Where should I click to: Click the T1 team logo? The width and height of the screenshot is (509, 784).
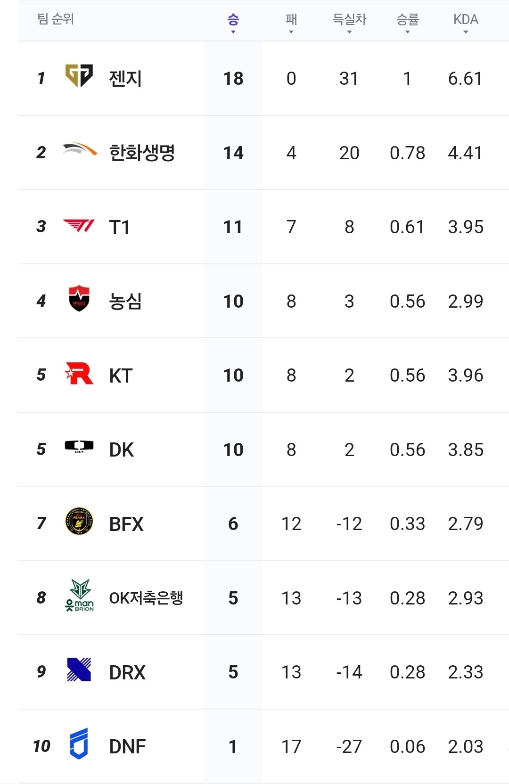pos(79,226)
